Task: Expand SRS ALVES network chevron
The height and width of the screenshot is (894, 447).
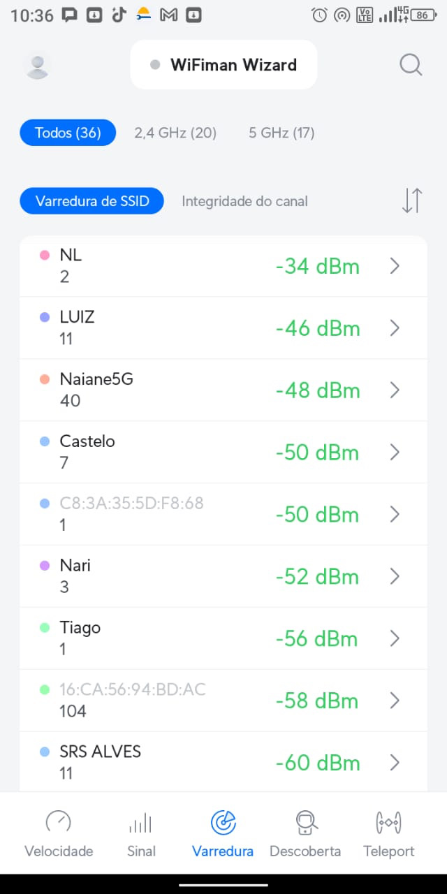Action: tap(395, 763)
